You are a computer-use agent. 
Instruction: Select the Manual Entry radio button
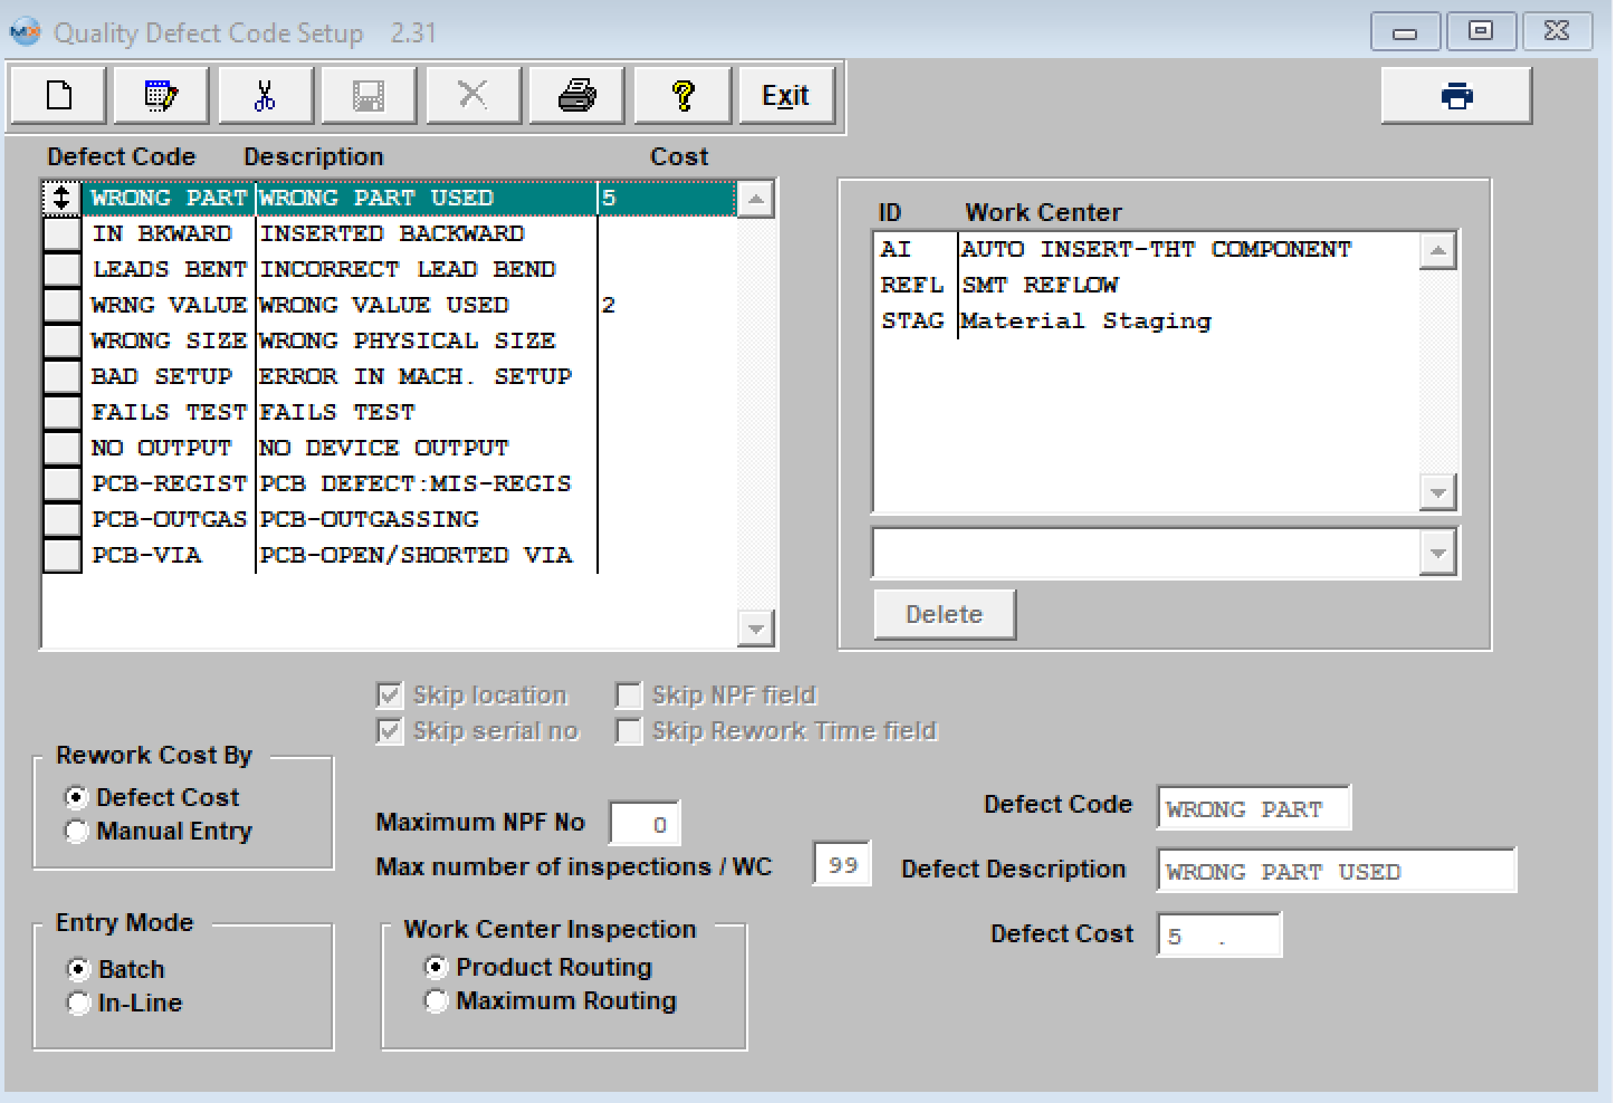(77, 831)
